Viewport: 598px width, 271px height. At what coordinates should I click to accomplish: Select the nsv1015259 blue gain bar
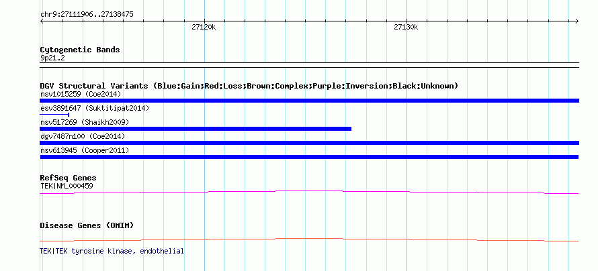point(309,101)
